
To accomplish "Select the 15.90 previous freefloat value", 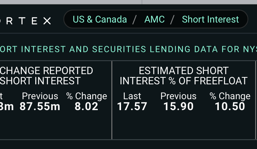I will click(x=178, y=106).
